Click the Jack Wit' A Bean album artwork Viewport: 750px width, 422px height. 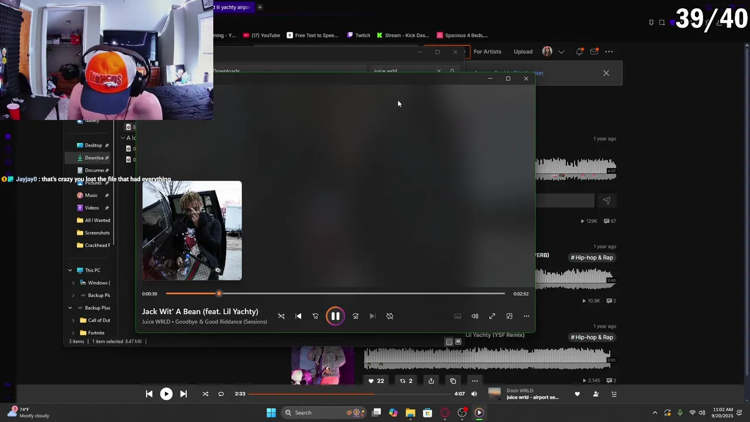(x=192, y=230)
